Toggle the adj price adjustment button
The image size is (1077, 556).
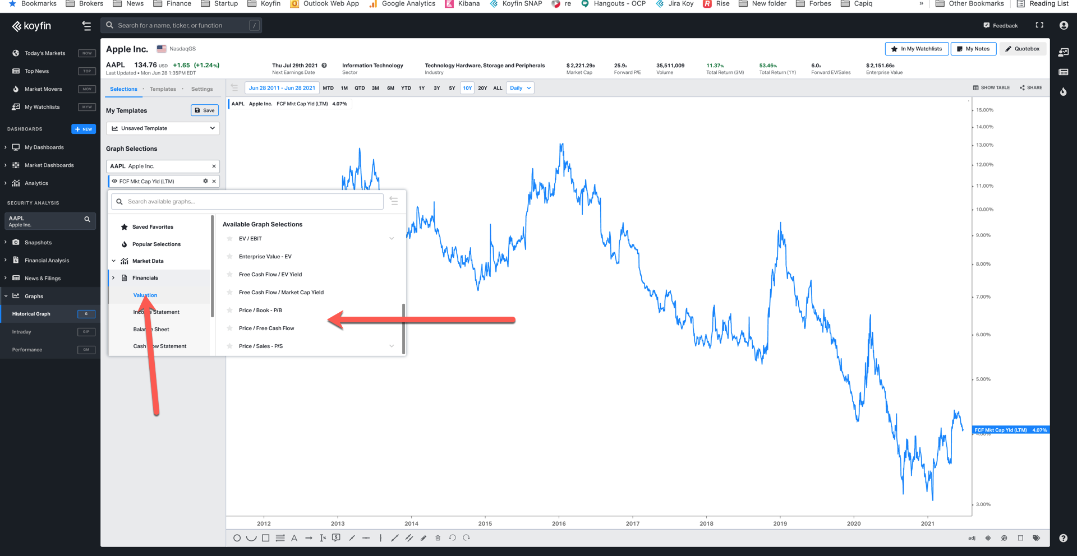tap(972, 538)
